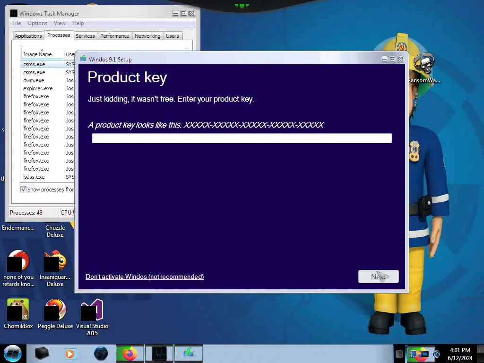Click the Start button orb
Image resolution: width=484 pixels, height=363 pixels.
pyautogui.click(x=13, y=354)
